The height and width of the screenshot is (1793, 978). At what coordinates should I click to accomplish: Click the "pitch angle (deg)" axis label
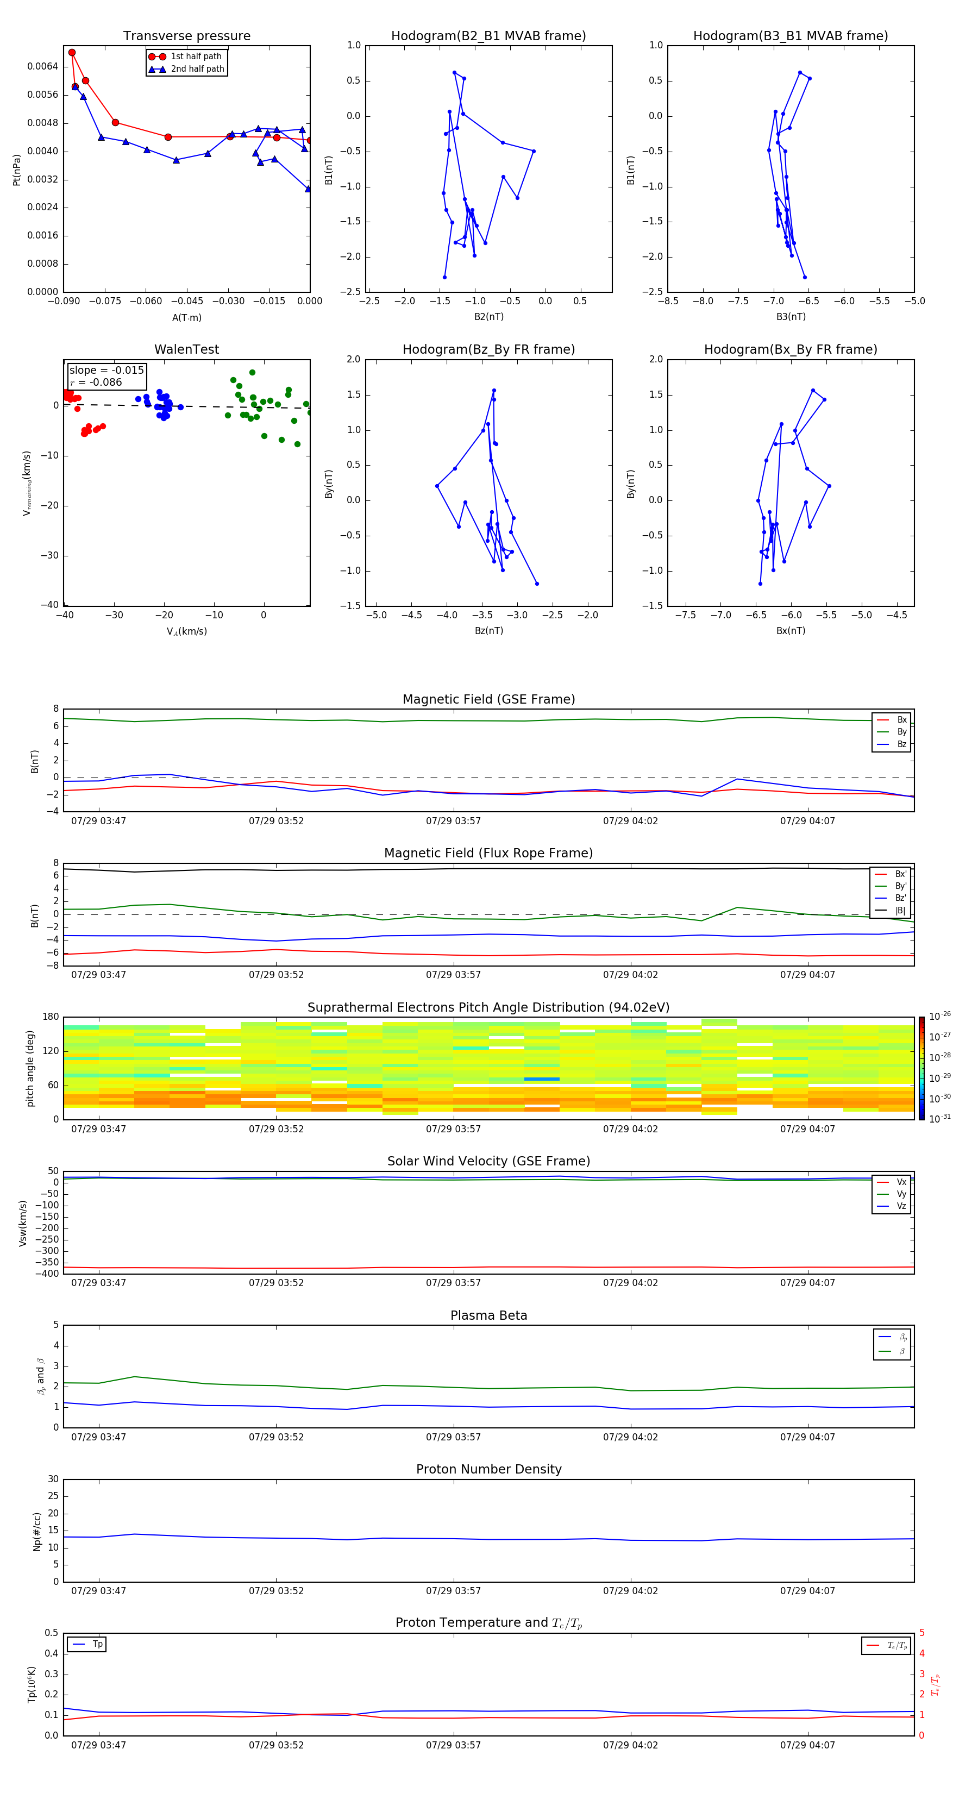[x=30, y=1068]
